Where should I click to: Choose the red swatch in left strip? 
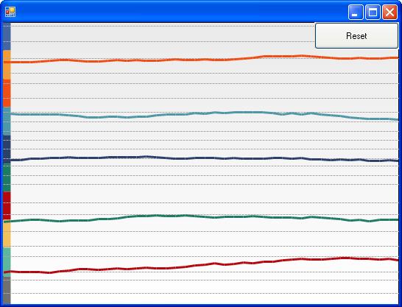click(7, 205)
